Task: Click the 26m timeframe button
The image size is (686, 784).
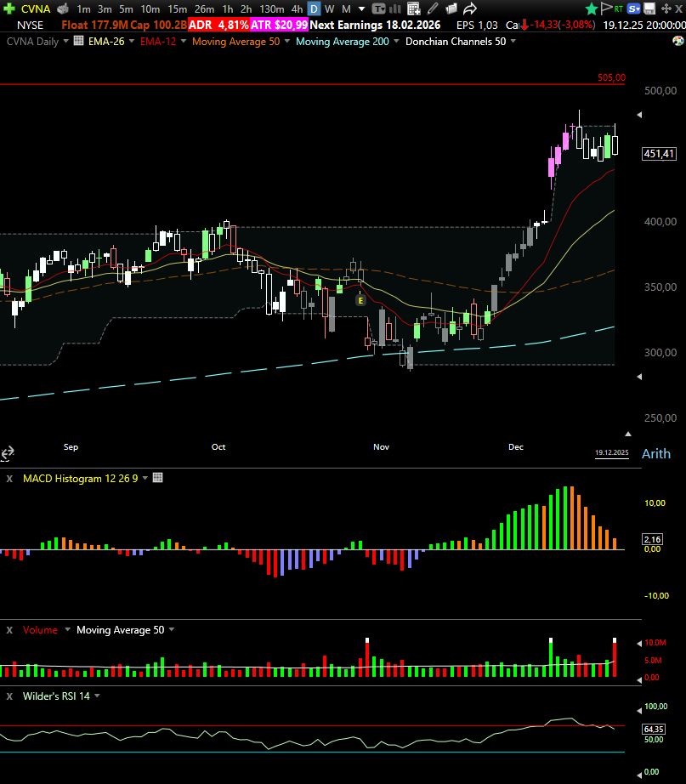Action: 205,9
